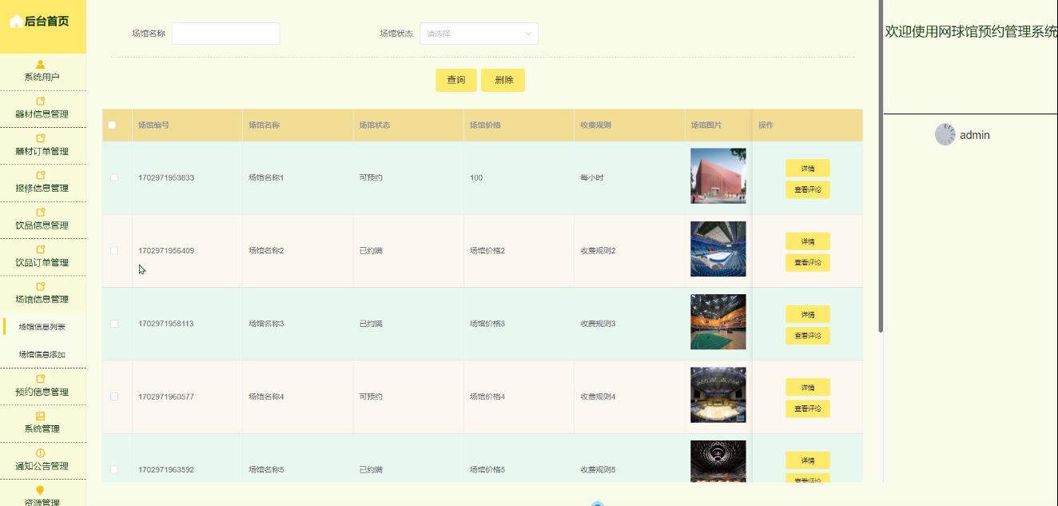Image resolution: width=1058 pixels, height=506 pixels.
Task: Check the row for 场馆名称4
Action: [114, 396]
